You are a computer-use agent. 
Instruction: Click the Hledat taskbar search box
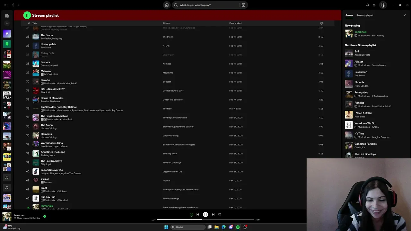pyautogui.click(x=188, y=227)
